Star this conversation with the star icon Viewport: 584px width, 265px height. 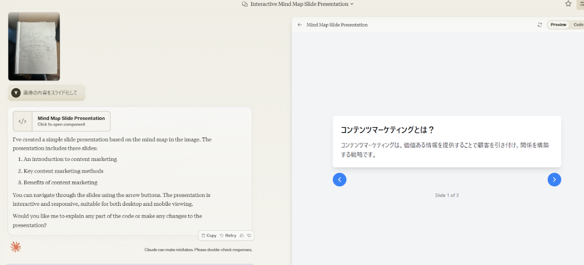pos(568,4)
